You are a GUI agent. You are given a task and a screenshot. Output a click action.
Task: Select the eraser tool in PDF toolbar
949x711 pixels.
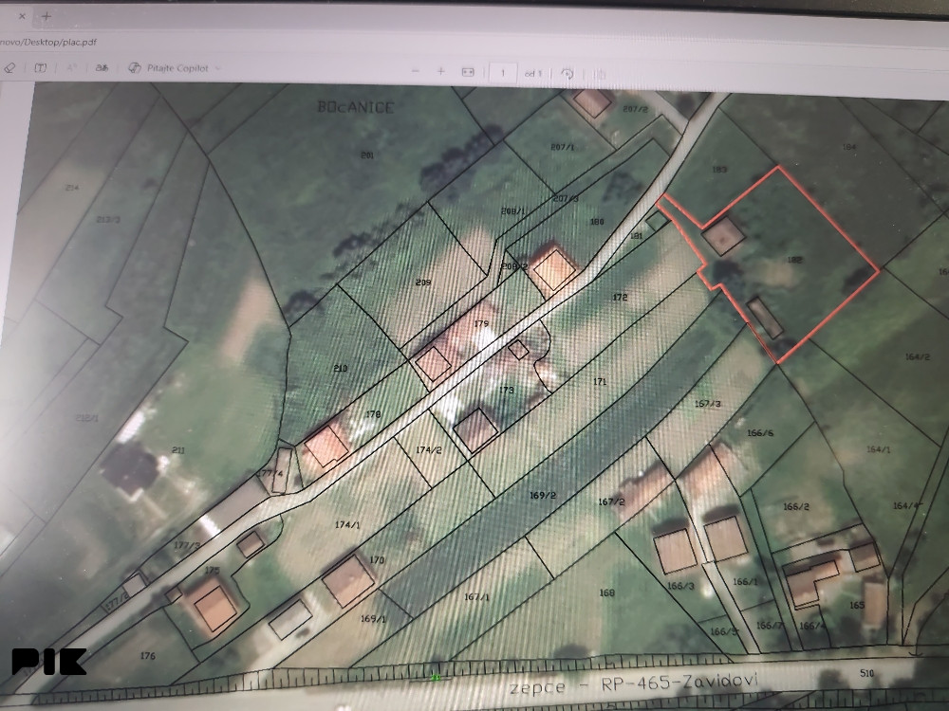pos(9,67)
